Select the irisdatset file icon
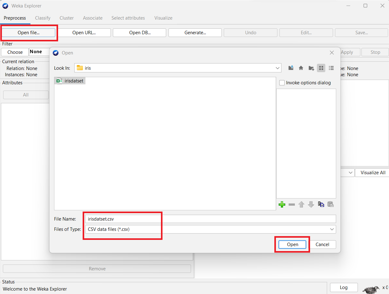This screenshot has height=294, width=389. tap(59, 81)
